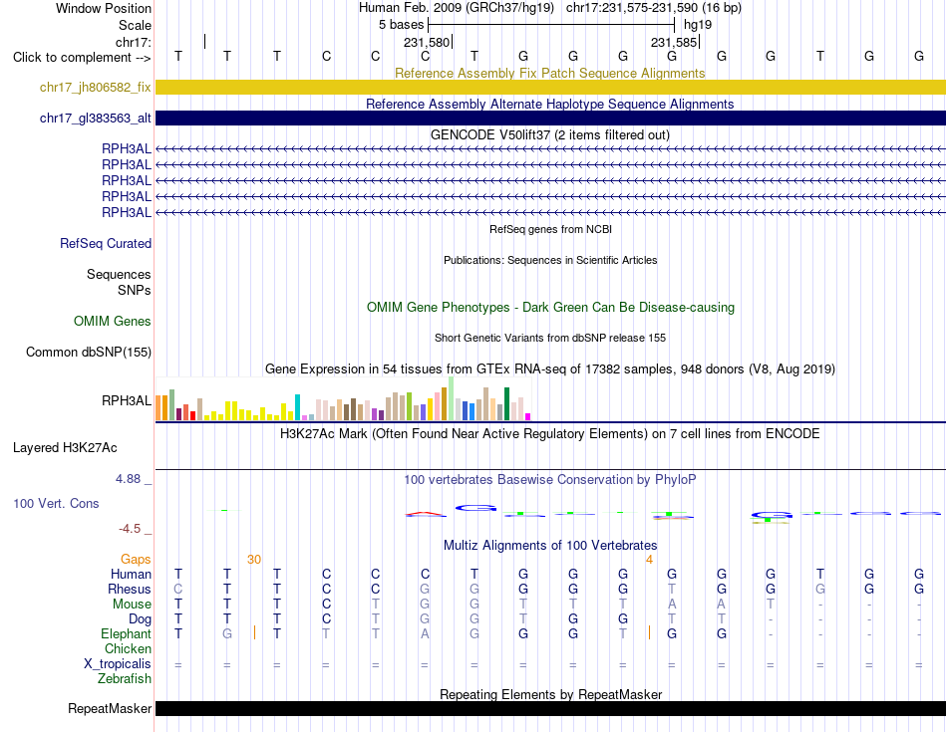Select the X_tropicalis alignment row label
This screenshot has width=947, height=732.
(118, 664)
